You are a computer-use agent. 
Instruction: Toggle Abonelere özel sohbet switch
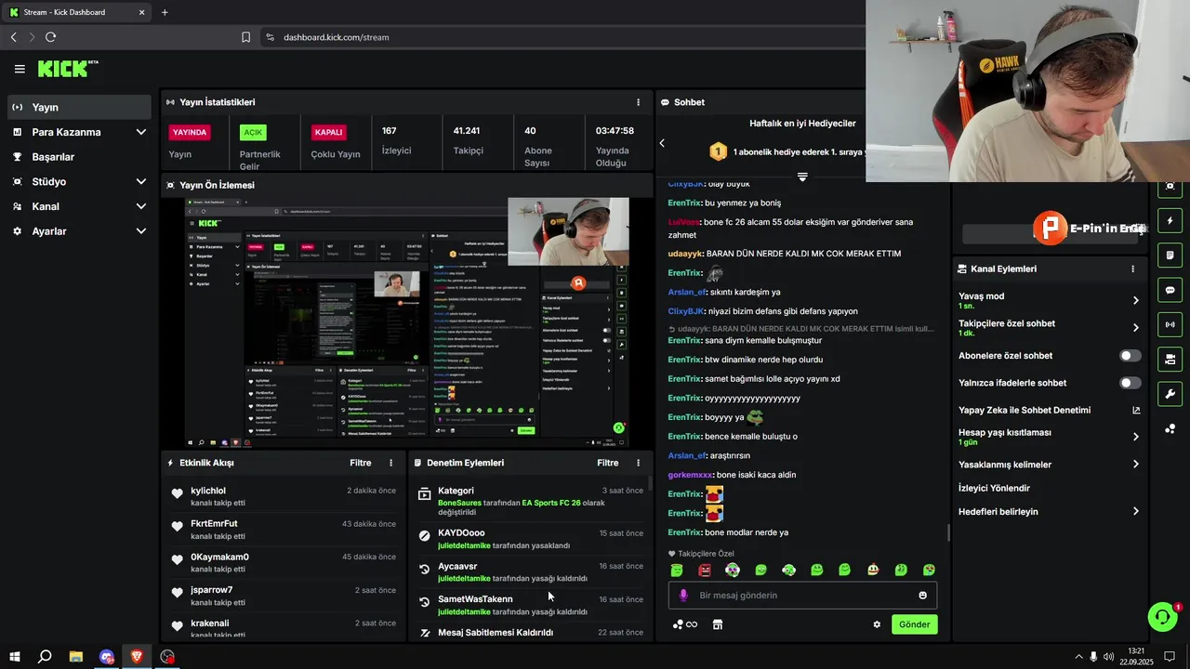point(1130,356)
